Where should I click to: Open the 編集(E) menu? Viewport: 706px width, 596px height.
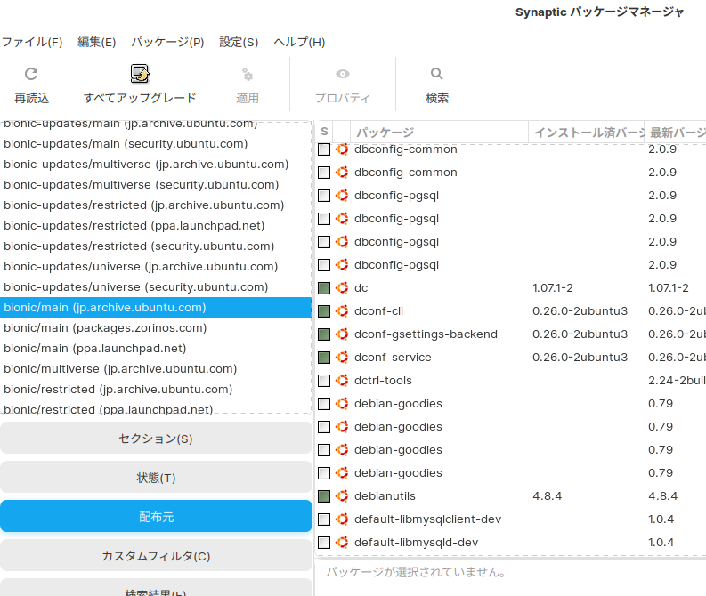click(x=97, y=43)
